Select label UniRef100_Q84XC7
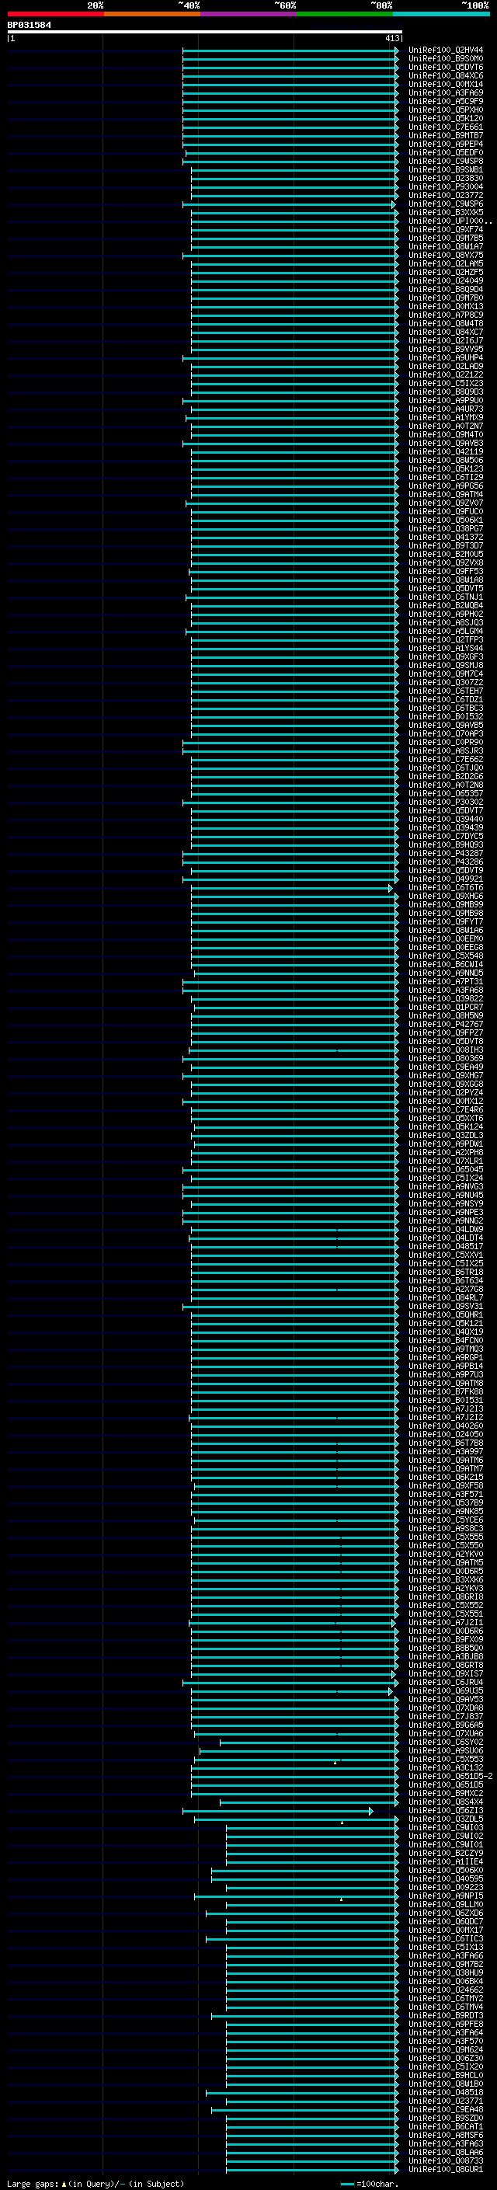This screenshot has width=497, height=2190. coord(446,333)
